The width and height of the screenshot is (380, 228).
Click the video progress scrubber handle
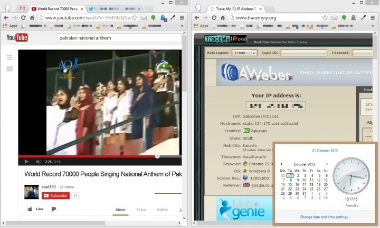pos(157,156)
